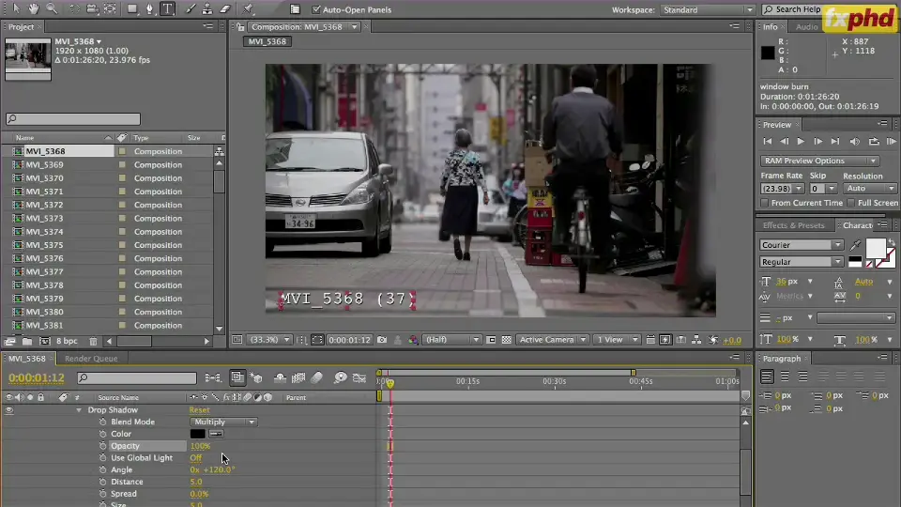The image size is (901, 507).
Task: Click current time 0:00:01:12 display in viewer
Action: click(x=349, y=340)
